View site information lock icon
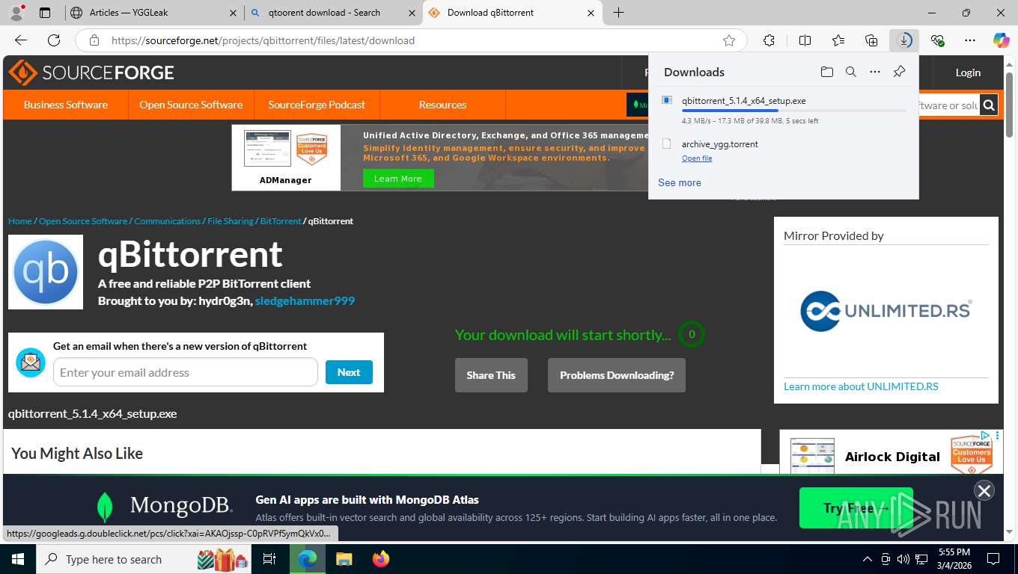Image resolution: width=1018 pixels, height=574 pixels. point(94,40)
